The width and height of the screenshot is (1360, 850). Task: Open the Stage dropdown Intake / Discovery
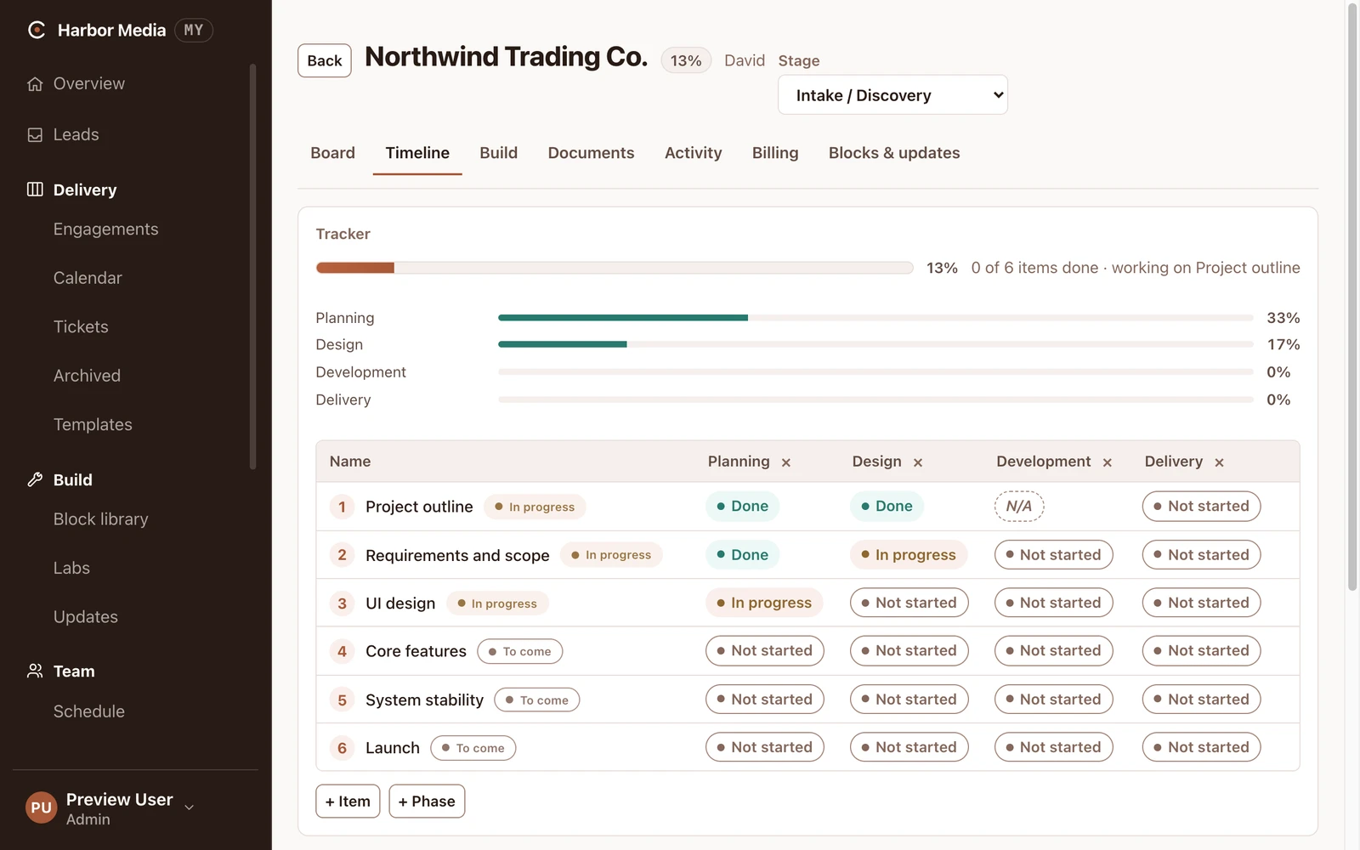click(892, 95)
